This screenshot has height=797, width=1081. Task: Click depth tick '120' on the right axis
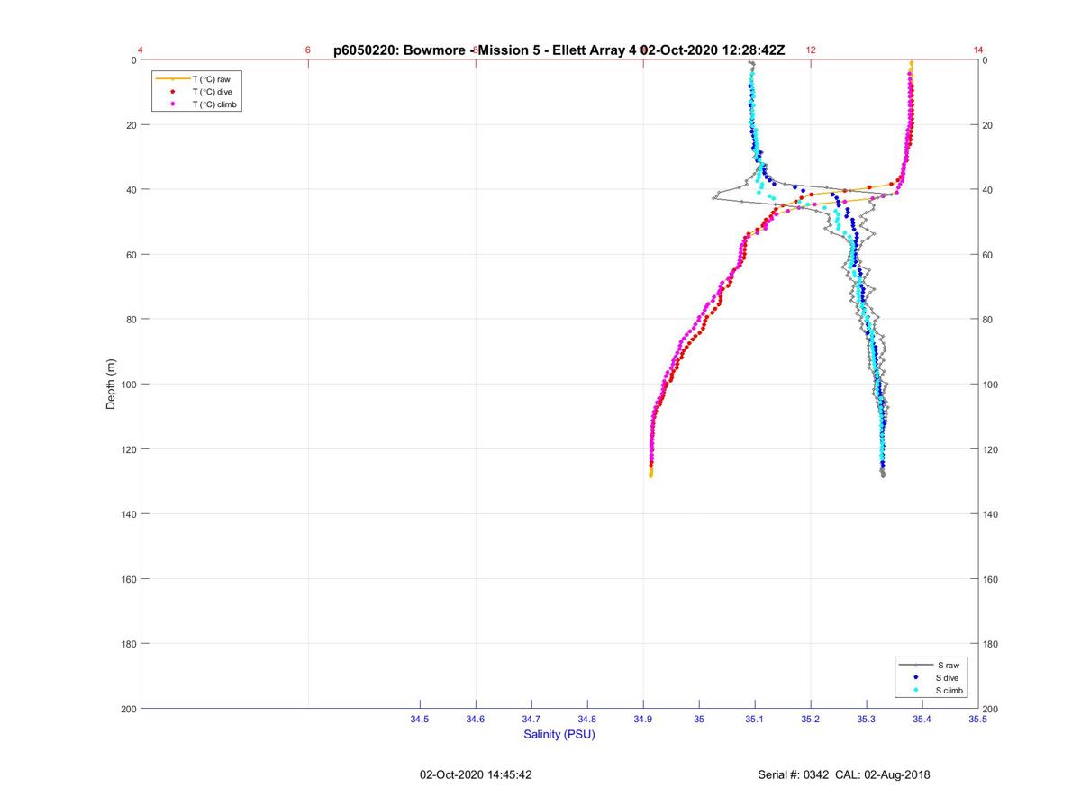tap(991, 449)
